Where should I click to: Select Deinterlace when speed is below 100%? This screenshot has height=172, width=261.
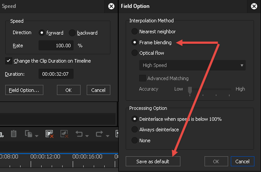pyautogui.click(x=134, y=119)
